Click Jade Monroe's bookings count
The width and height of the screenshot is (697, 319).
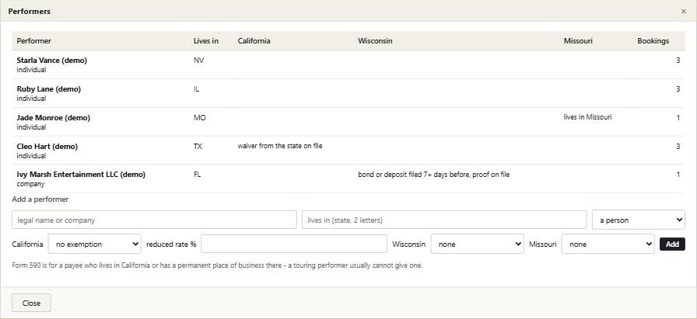[678, 118]
